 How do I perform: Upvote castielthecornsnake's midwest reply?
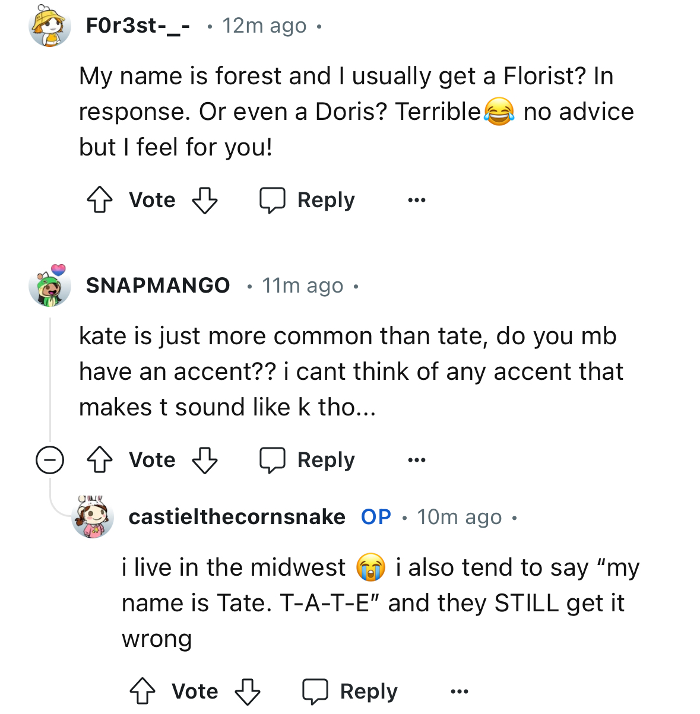point(142,691)
